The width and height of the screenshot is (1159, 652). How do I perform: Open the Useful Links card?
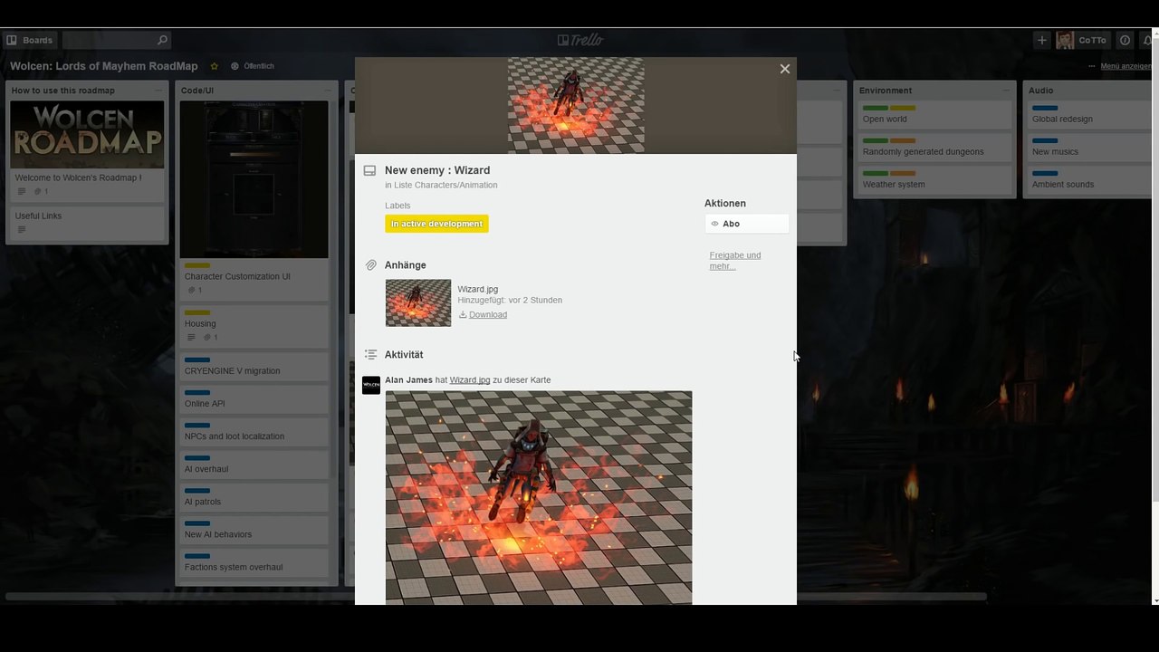pos(87,222)
